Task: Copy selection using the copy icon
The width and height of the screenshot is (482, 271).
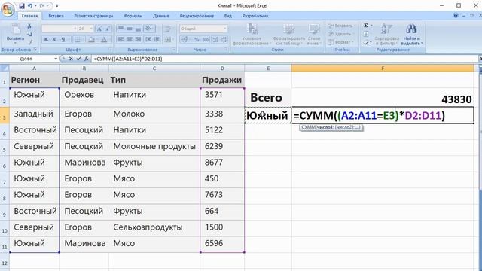Action: 29,33
